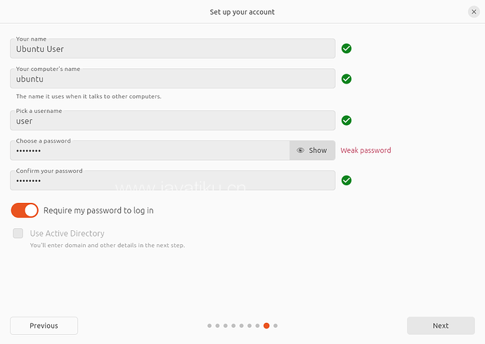Click the green checkmark beside the username field
This screenshot has height=344, width=485.
click(x=347, y=121)
